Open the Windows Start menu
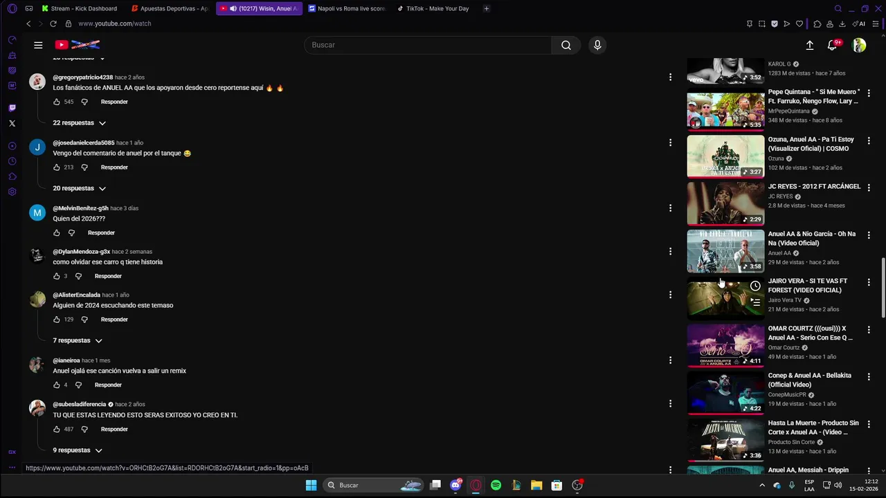The width and height of the screenshot is (886, 498). click(x=311, y=486)
